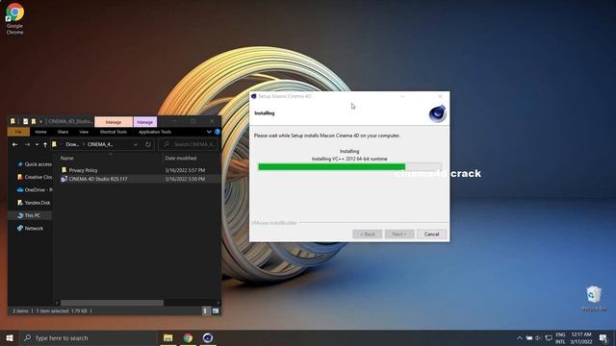Click the ENG INTL language indicator
The height and width of the screenshot is (346, 616).
pyautogui.click(x=560, y=338)
